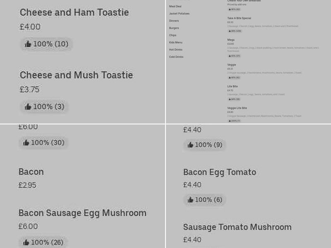Click thumbs-up icon under Cheese and Mush Toastie
331x248 pixels.
tap(28, 107)
